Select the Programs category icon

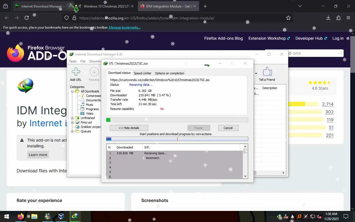click(x=83, y=109)
